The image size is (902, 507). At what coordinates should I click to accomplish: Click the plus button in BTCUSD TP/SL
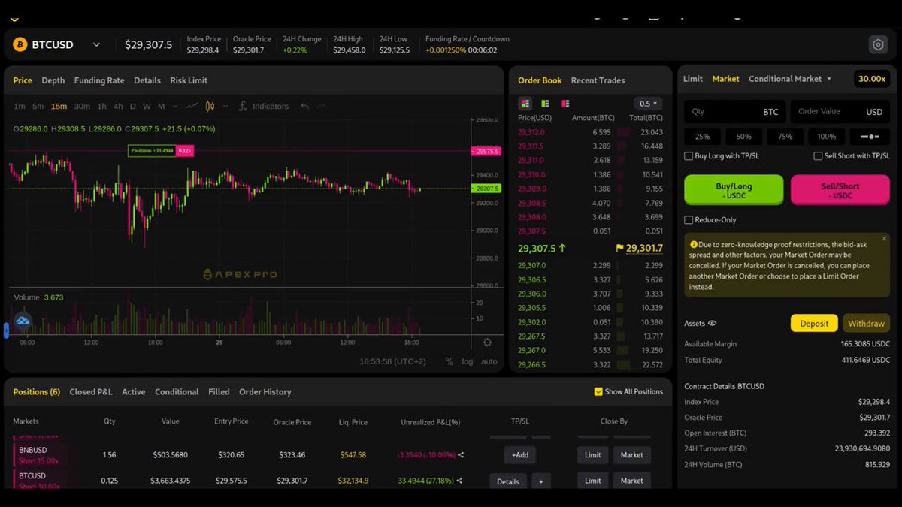pyautogui.click(x=541, y=481)
